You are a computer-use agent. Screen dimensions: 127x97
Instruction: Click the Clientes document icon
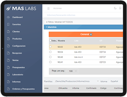point(8,32)
